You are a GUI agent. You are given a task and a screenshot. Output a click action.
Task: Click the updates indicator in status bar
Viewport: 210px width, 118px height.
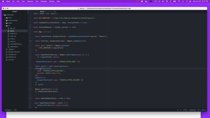coord(202,110)
